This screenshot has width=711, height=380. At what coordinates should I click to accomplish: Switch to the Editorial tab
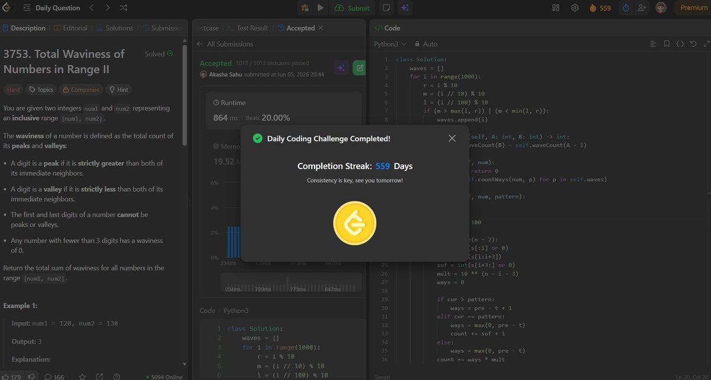(71, 28)
